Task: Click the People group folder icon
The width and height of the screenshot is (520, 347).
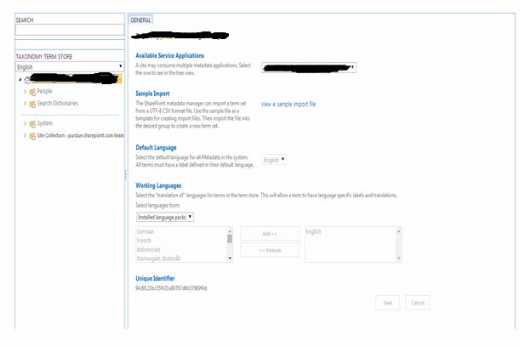Action: click(32, 92)
